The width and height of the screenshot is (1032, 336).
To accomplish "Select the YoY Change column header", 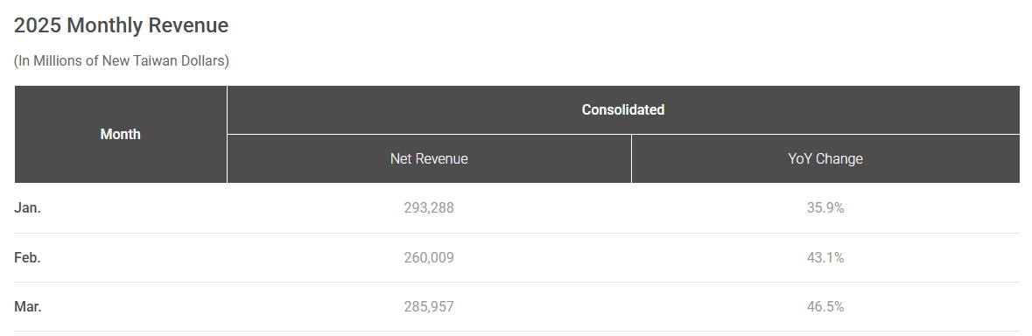I will pos(825,158).
